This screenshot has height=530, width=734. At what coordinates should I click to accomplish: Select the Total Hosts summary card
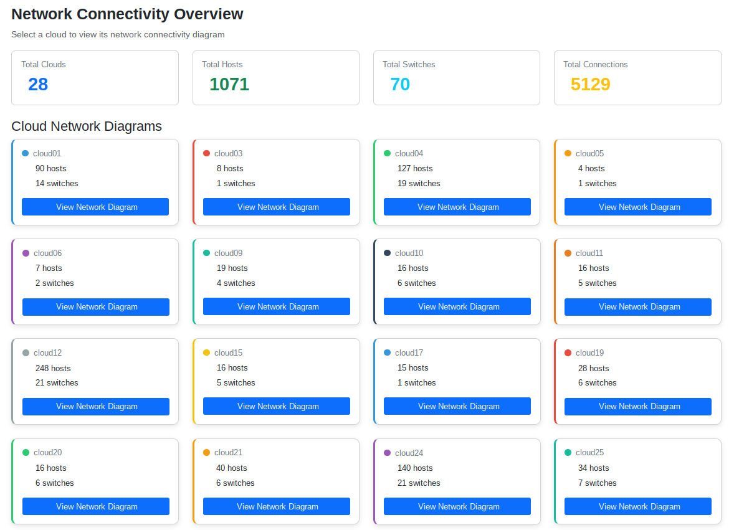click(x=275, y=77)
